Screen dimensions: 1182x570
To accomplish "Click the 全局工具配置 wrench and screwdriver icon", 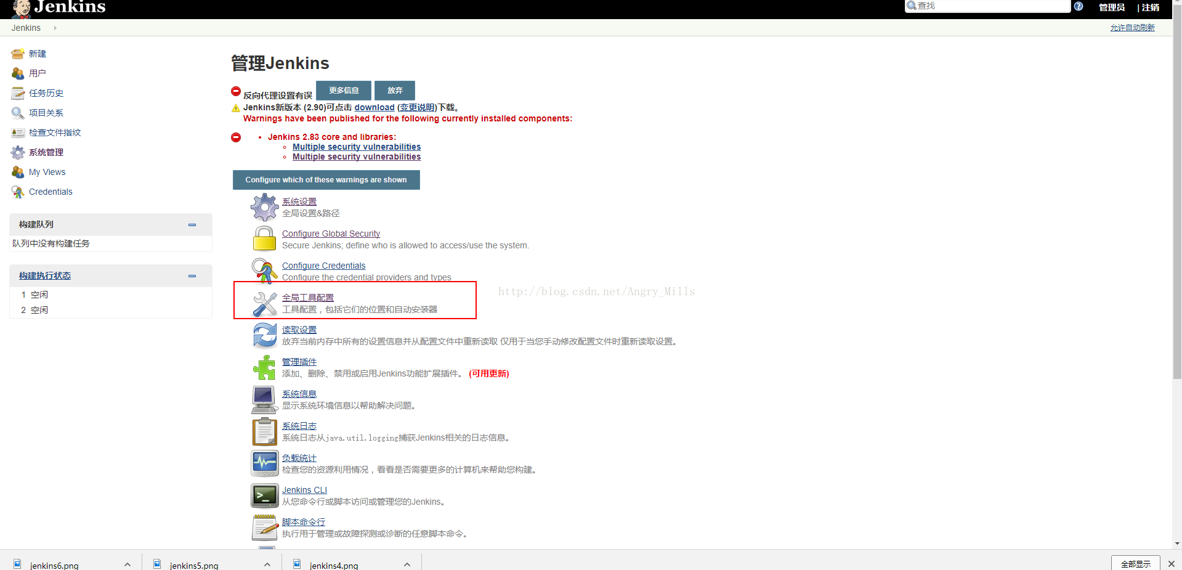I will coord(265,303).
